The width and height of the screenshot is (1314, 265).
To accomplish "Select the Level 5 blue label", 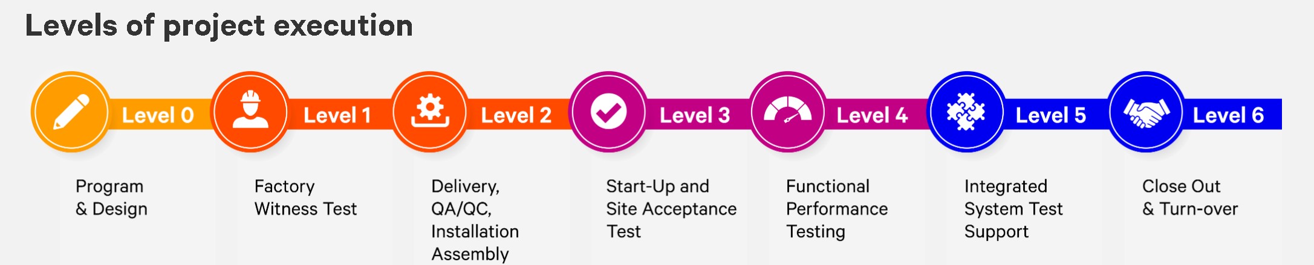I will click(1051, 115).
